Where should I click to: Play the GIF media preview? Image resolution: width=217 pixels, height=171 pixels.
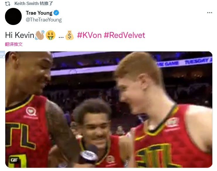109,110
